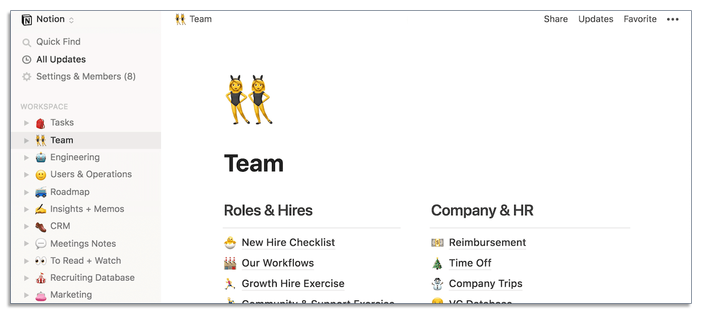Click the Settings & Members gear icon
The image size is (702, 314).
pos(26,77)
